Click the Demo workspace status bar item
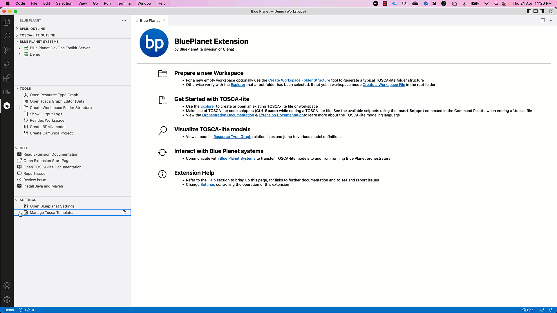Image resolution: width=557 pixels, height=313 pixels. [x=9, y=310]
